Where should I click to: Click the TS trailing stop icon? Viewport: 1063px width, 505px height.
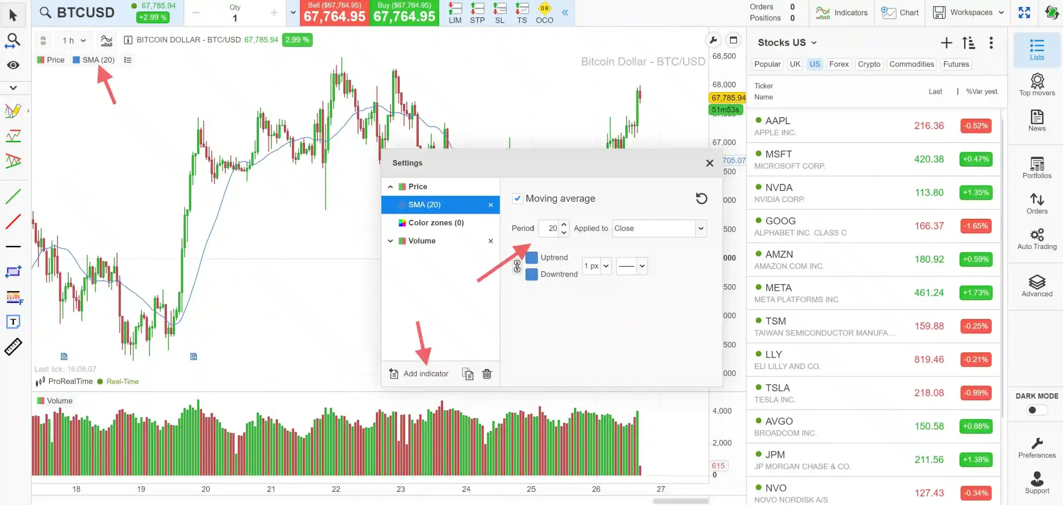(x=522, y=13)
